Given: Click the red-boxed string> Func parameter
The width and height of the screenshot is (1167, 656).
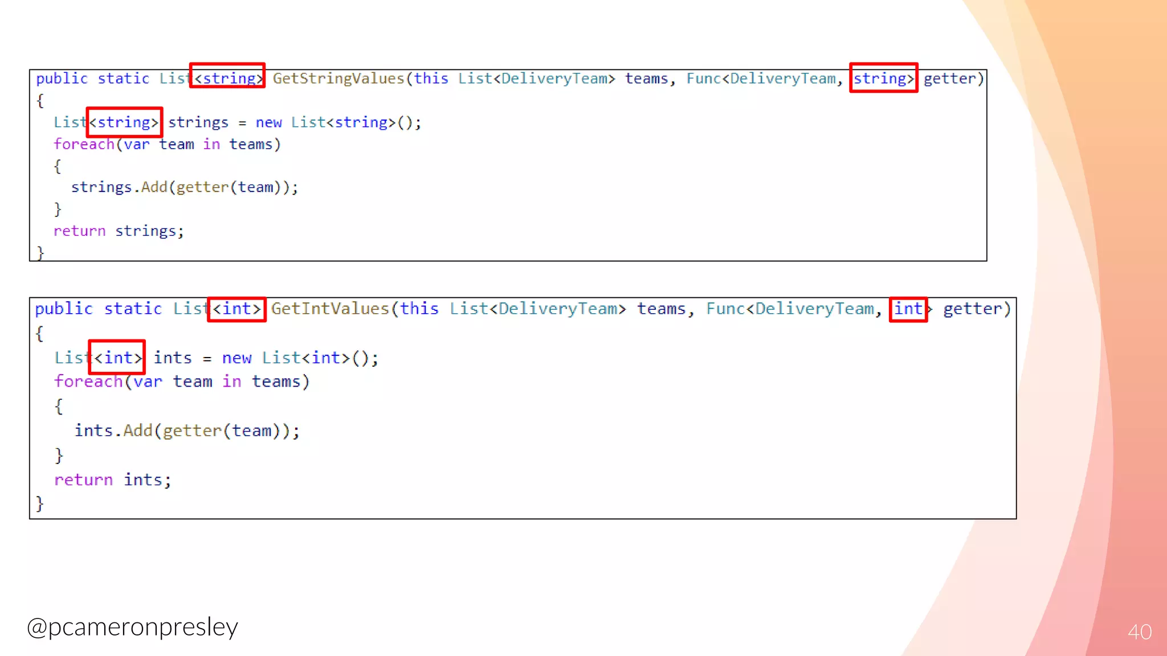Looking at the screenshot, I should tap(883, 78).
